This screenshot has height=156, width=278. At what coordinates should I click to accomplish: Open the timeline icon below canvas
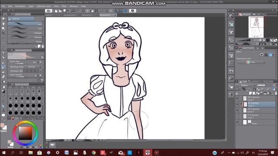[52, 145]
